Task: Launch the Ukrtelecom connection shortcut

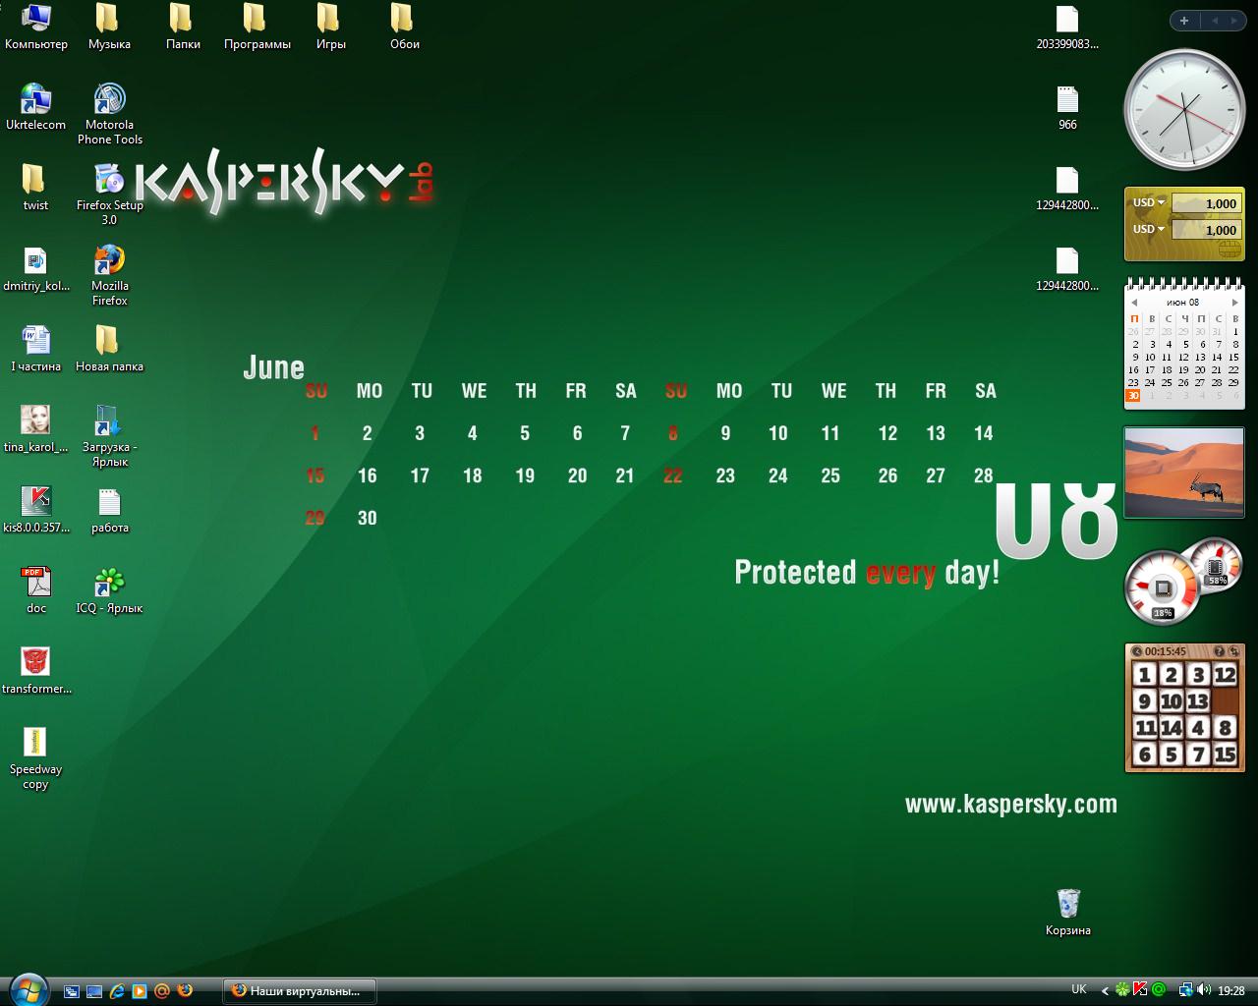Action: [x=36, y=107]
